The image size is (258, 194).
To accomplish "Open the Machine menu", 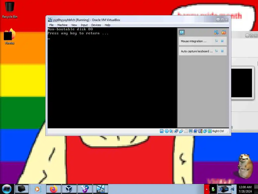I will tap(62, 25).
